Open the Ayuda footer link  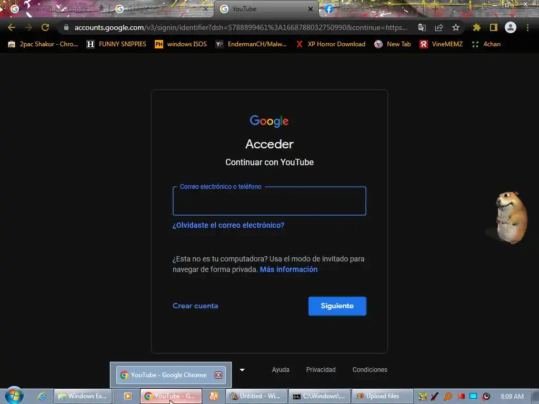click(x=281, y=370)
